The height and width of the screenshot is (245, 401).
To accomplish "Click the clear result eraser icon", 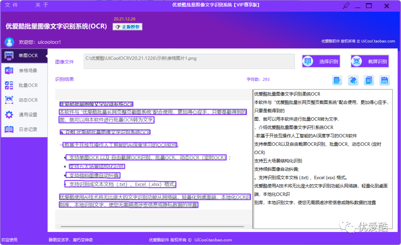I will tap(353, 81).
